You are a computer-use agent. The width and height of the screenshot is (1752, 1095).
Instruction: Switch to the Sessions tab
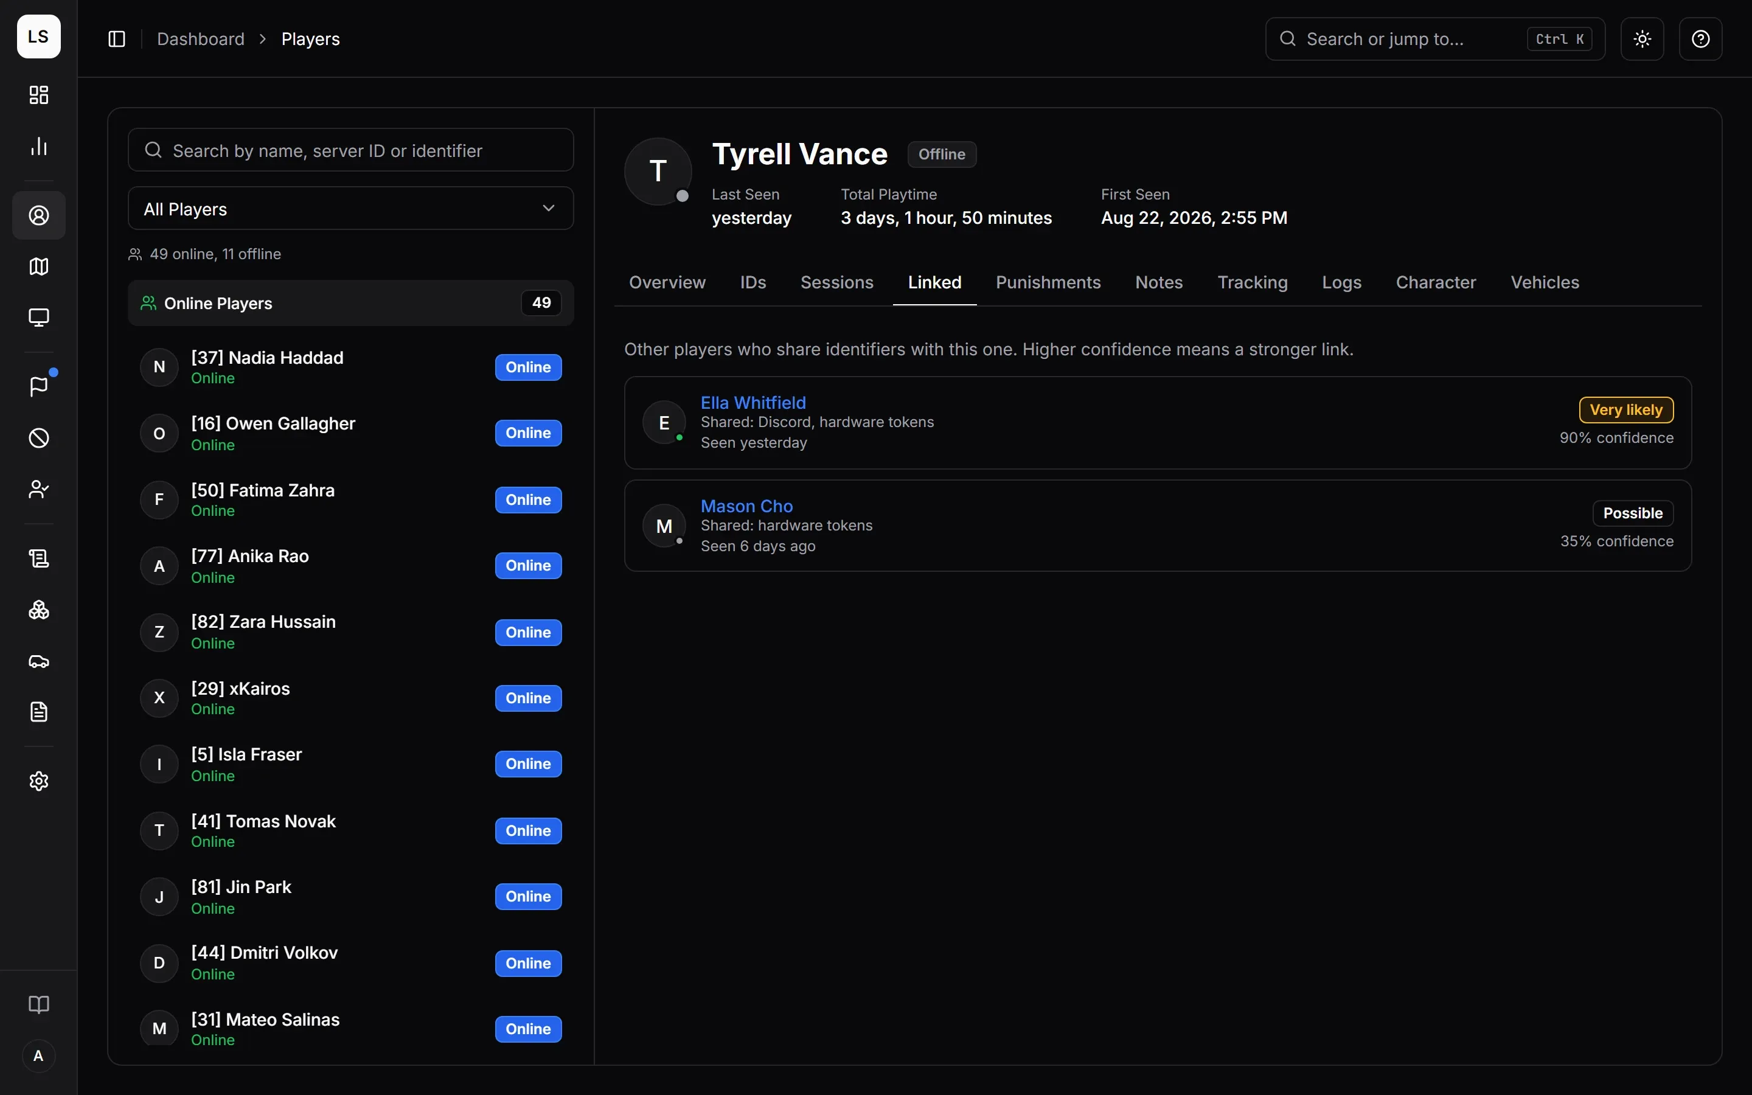click(x=837, y=282)
